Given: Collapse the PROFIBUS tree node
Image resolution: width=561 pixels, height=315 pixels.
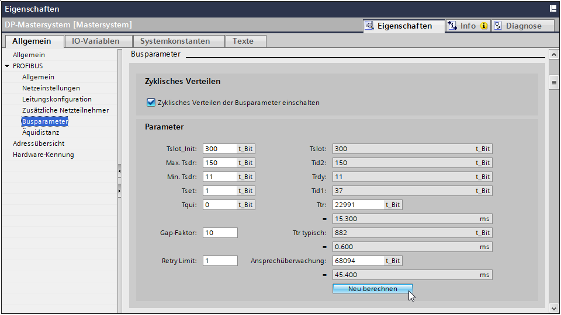Looking at the screenshot, I should [7, 66].
